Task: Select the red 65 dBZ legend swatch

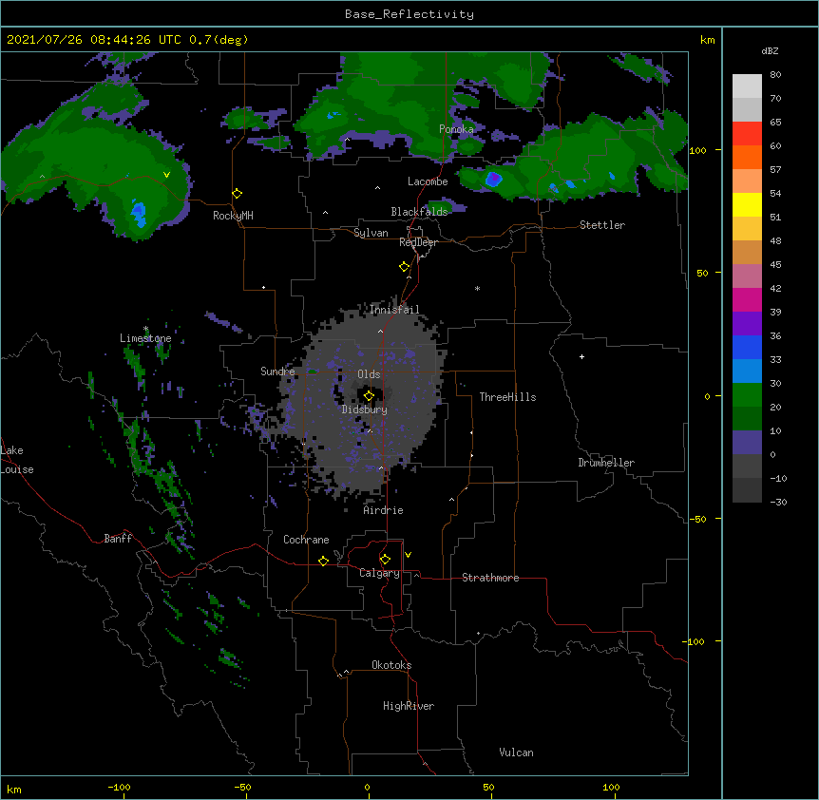Action: click(x=747, y=133)
